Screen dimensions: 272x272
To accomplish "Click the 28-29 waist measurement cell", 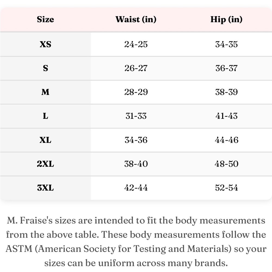I will click(136, 92).
